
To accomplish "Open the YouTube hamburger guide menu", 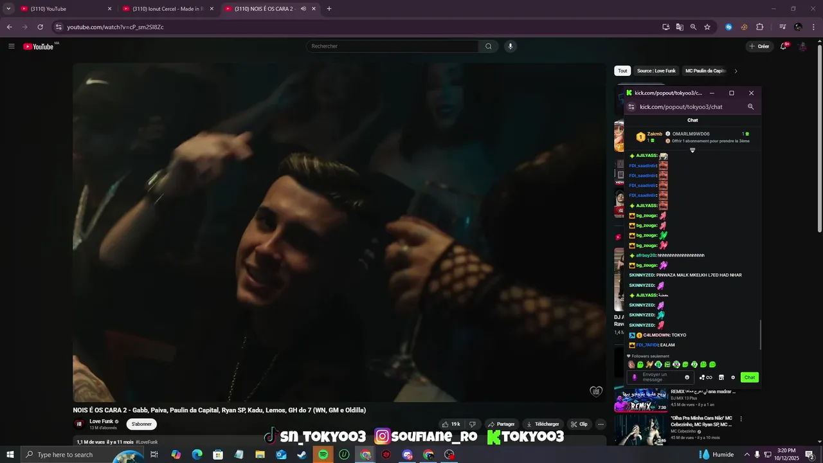I will 12,46.
